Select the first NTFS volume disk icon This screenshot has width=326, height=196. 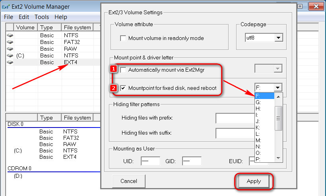[10, 35]
